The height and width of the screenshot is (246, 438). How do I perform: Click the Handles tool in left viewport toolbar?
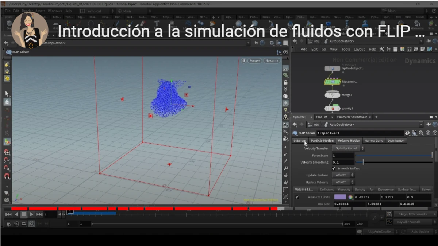click(7, 142)
